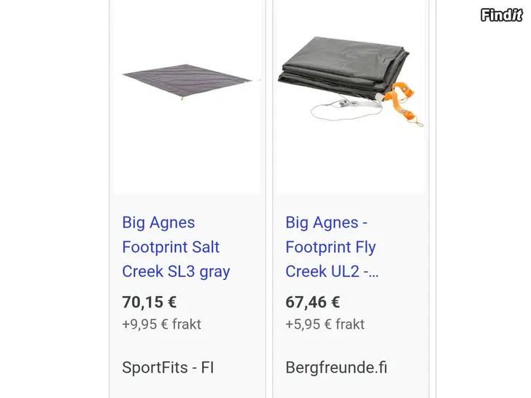The image size is (531, 398).
Task: Click 'Creek SL3 gray' title line
Action: [x=176, y=271]
